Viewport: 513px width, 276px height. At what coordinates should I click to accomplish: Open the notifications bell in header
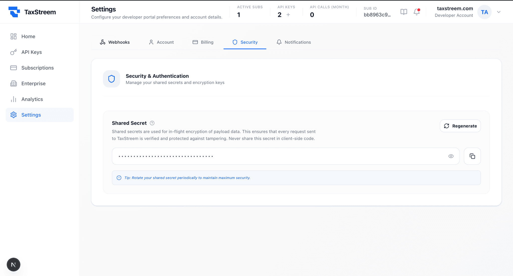[x=417, y=12]
